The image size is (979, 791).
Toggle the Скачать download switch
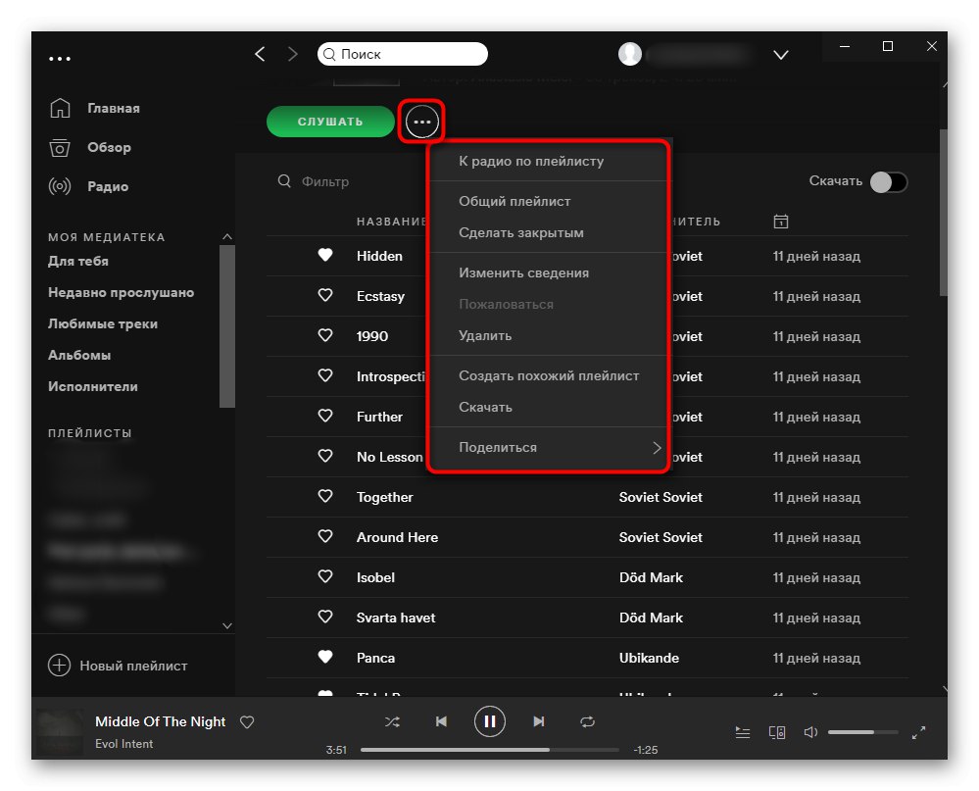click(x=889, y=181)
